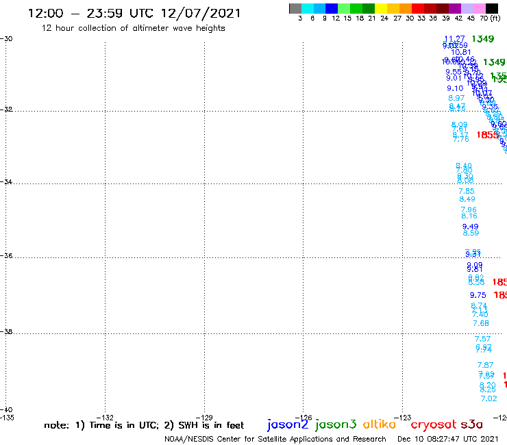The width and height of the screenshot is (507, 445).
Task: Pick the yellow color swatch in the legend
Action: coord(381,8)
